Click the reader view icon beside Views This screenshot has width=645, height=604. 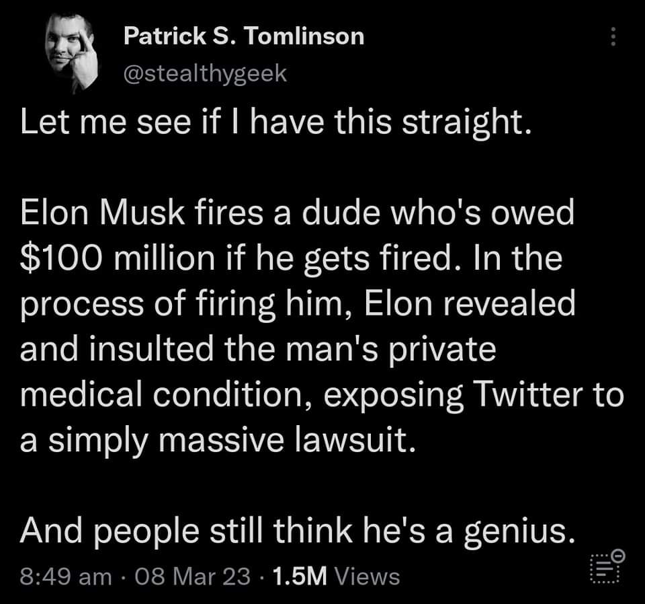606,567
